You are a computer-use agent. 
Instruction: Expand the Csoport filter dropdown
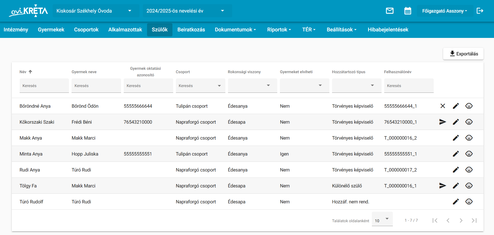coord(200,85)
